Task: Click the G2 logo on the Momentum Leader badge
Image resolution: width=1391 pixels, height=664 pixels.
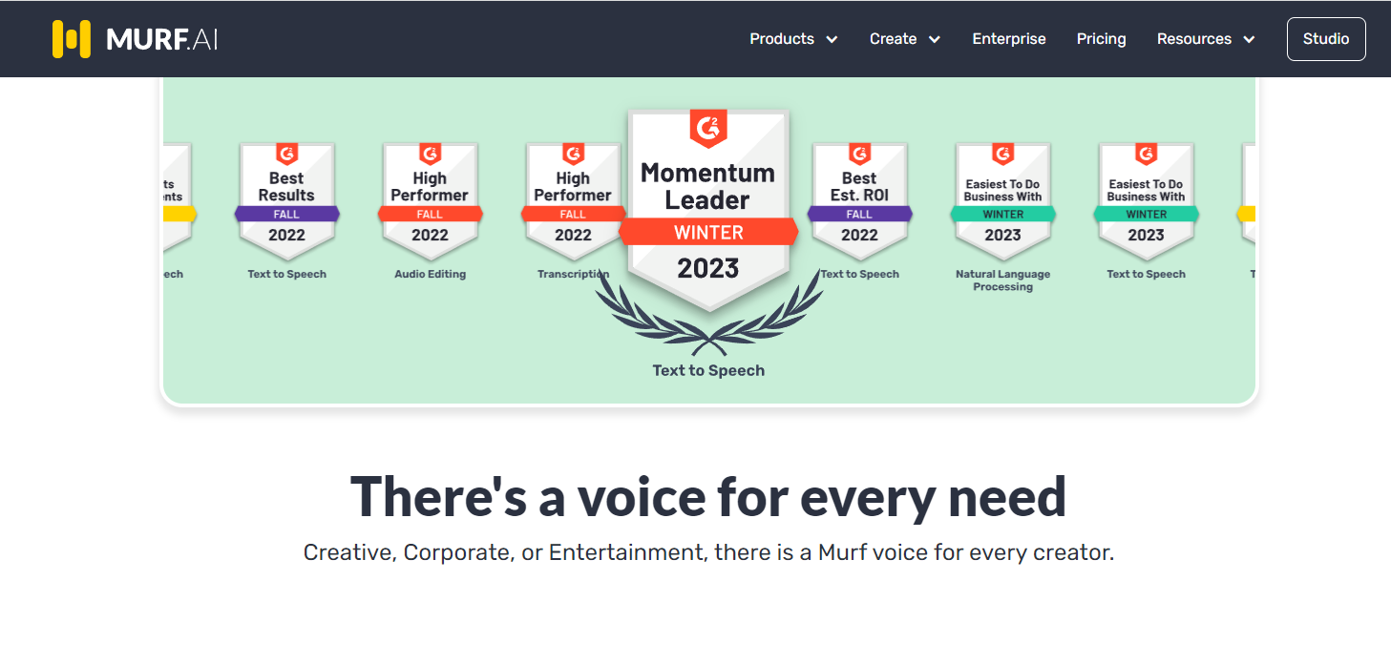Action: [708, 129]
